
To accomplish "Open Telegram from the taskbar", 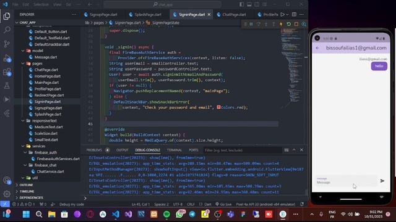I will click(x=192, y=214).
